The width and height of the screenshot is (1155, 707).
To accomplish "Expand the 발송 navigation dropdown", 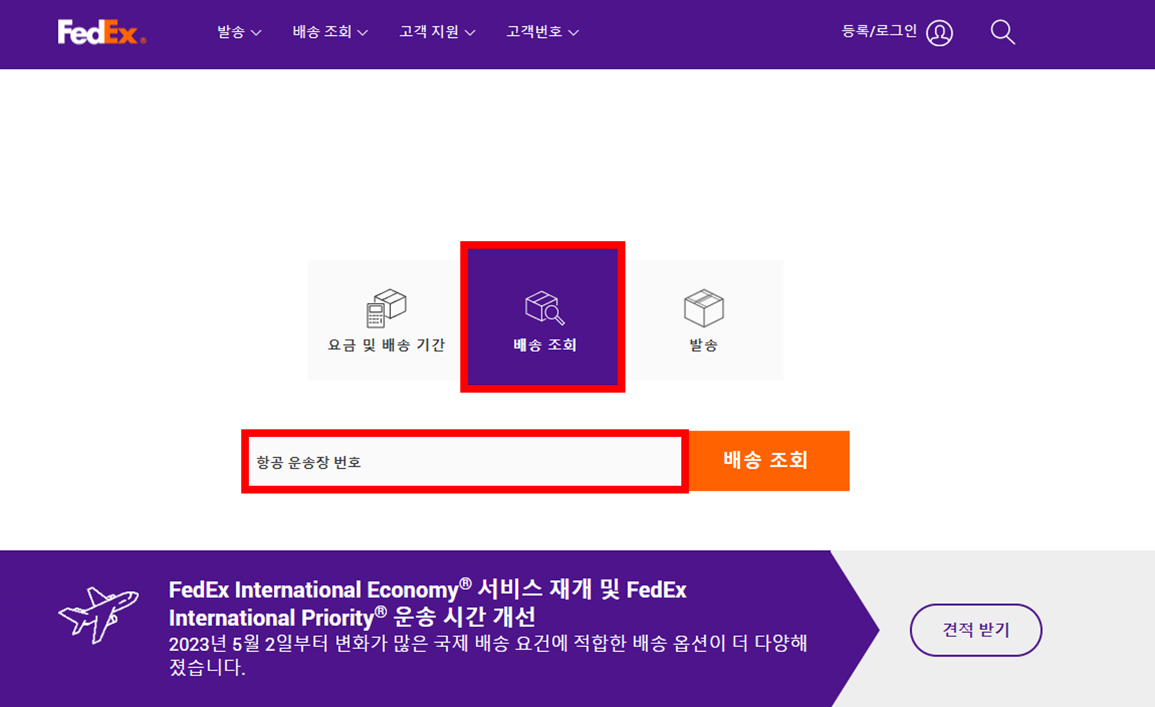I will point(258,31).
